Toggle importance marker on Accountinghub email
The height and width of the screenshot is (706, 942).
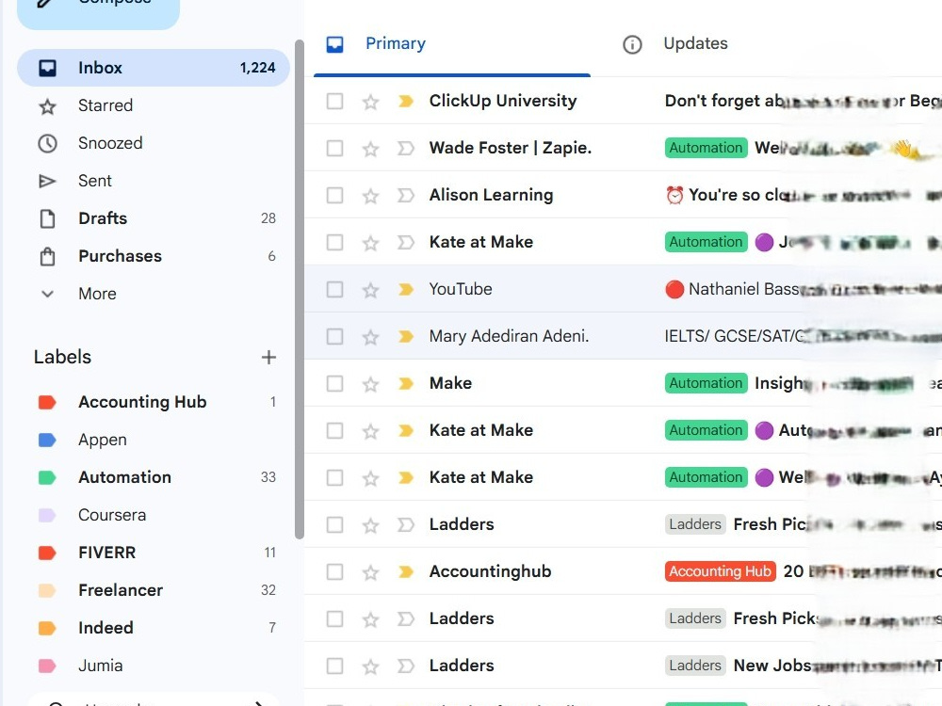(406, 572)
